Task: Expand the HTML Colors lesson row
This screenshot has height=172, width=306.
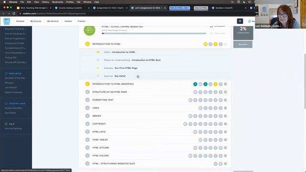Action: click(x=225, y=156)
